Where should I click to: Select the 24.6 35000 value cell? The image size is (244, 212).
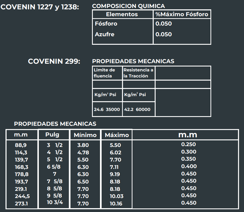(107, 109)
